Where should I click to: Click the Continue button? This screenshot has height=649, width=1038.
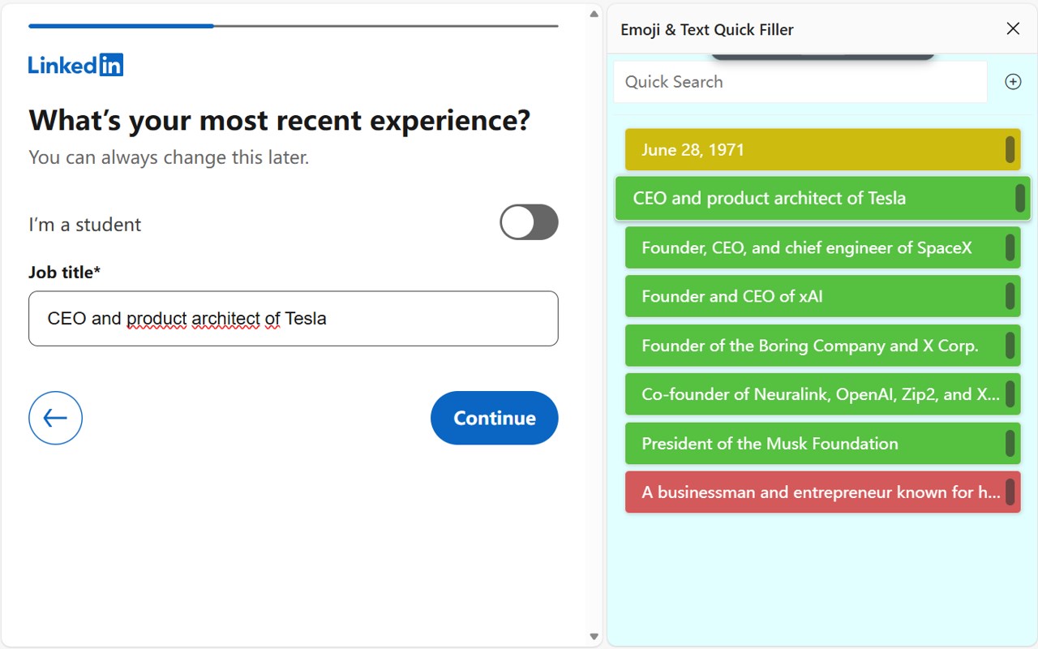click(x=494, y=418)
